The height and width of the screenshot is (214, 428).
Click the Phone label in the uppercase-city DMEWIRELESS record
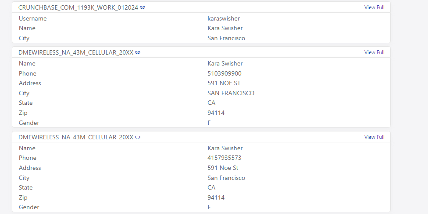click(28, 73)
